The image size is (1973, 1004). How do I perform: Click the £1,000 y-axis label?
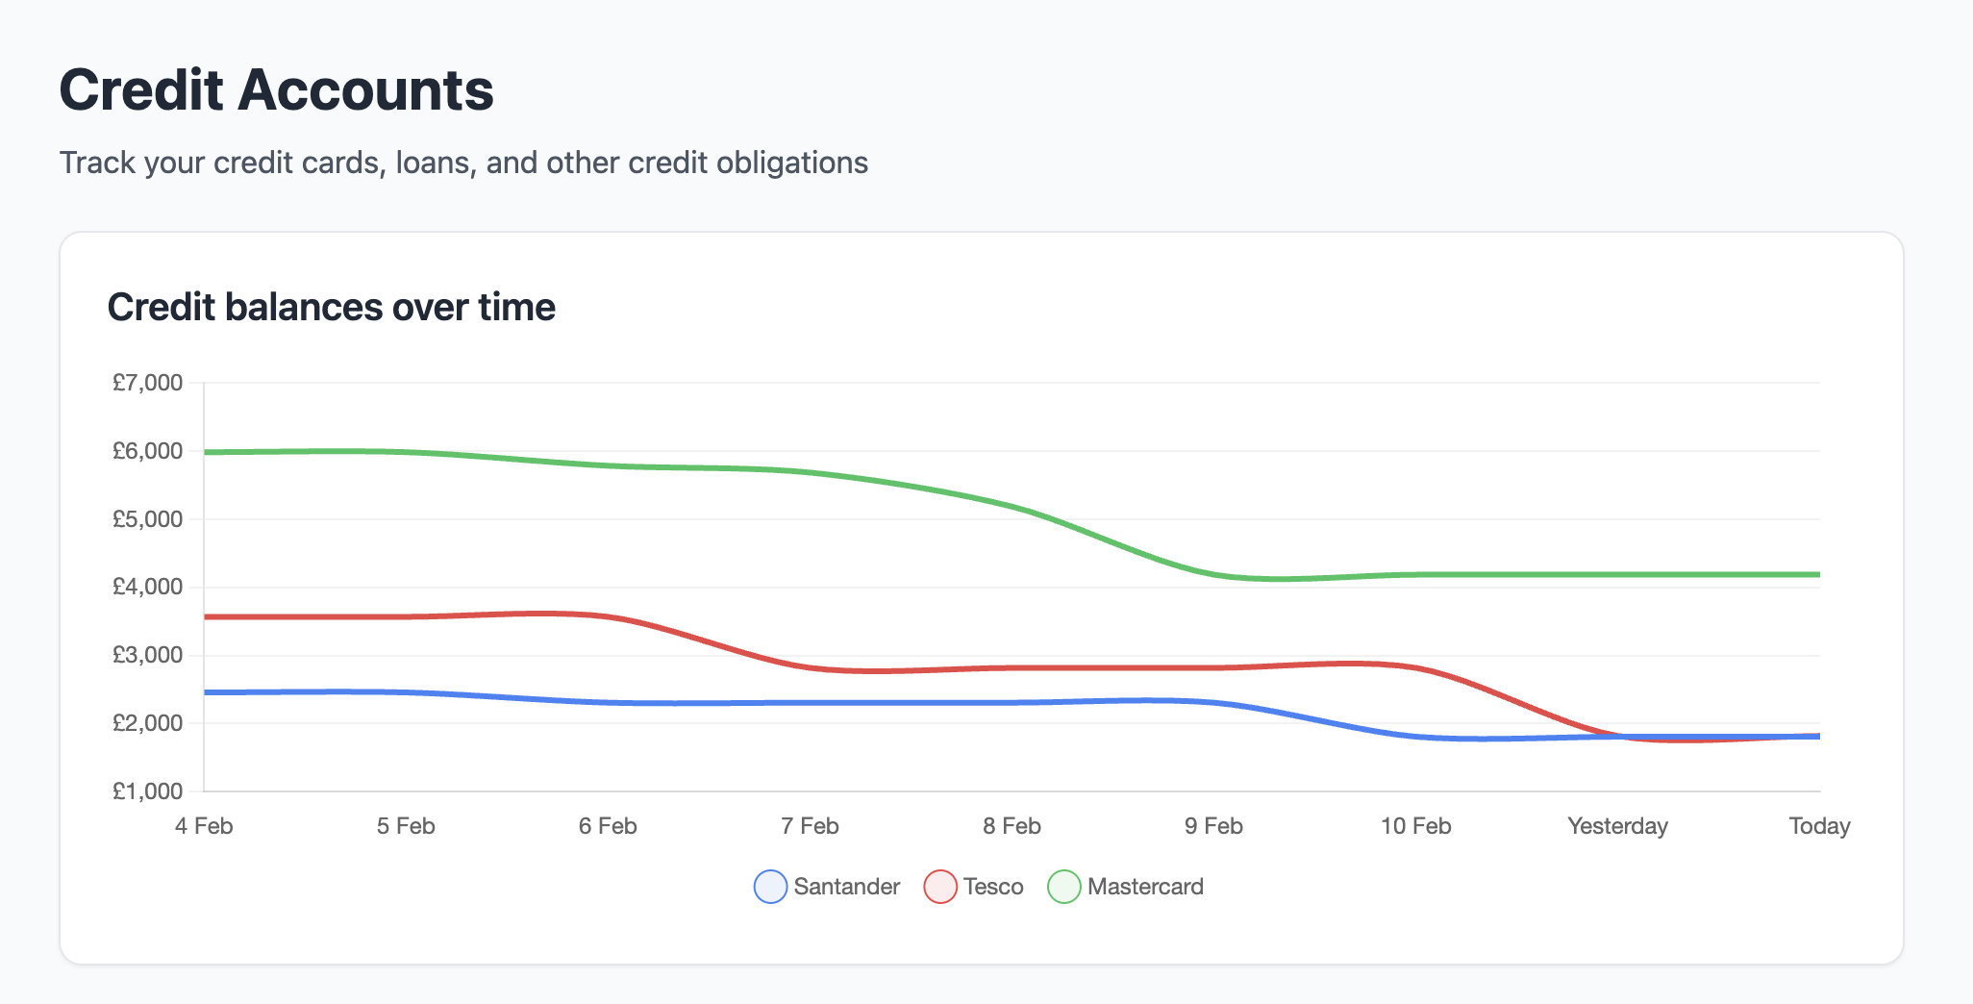pyautogui.click(x=147, y=791)
